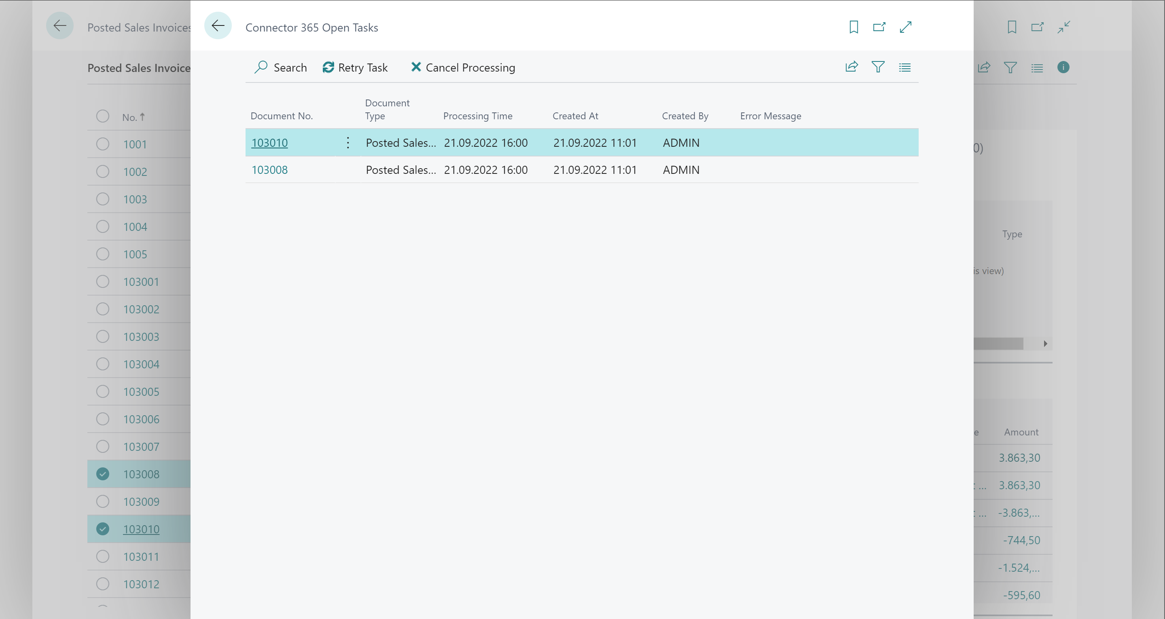
Task: Sort by Document No. column header
Action: 282,116
